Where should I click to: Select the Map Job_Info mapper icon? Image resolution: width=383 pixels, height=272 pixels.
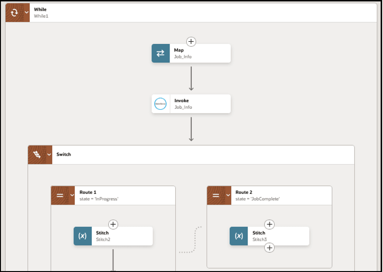[x=161, y=53]
